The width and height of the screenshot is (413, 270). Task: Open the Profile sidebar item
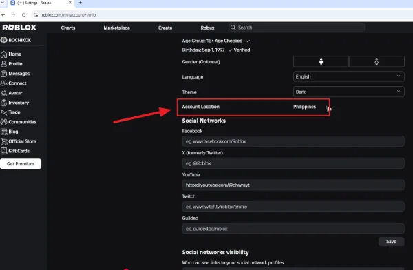[x=12, y=64]
